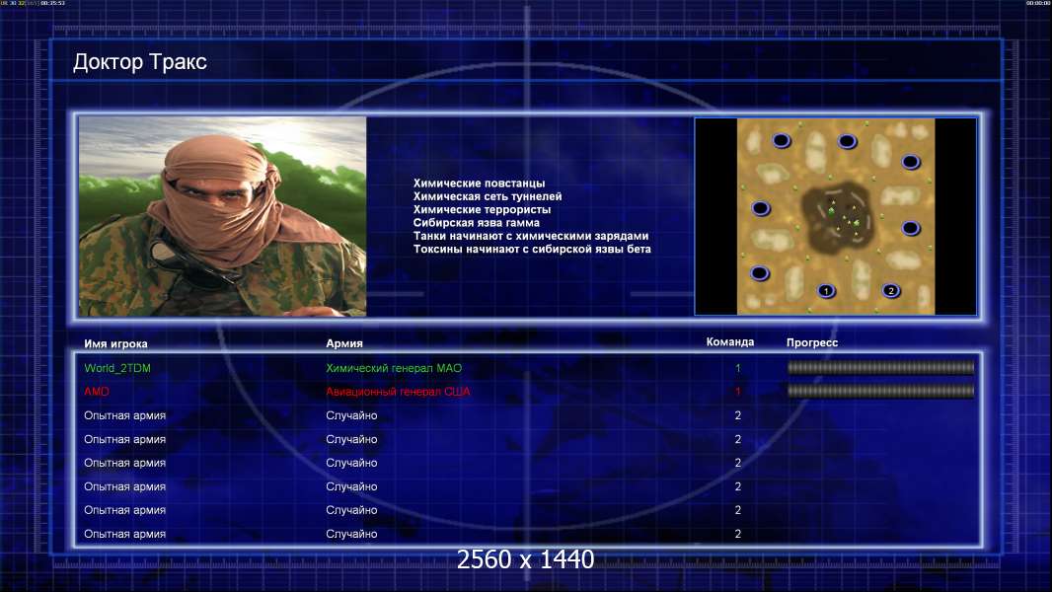The height and width of the screenshot is (592, 1052).
Task: Click team number in World_2TDM row
Action: [737, 368]
